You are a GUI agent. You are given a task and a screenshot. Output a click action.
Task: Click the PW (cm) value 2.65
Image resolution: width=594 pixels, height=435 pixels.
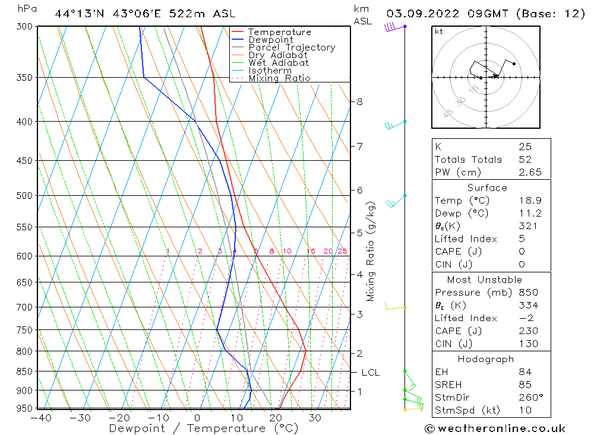pos(530,172)
